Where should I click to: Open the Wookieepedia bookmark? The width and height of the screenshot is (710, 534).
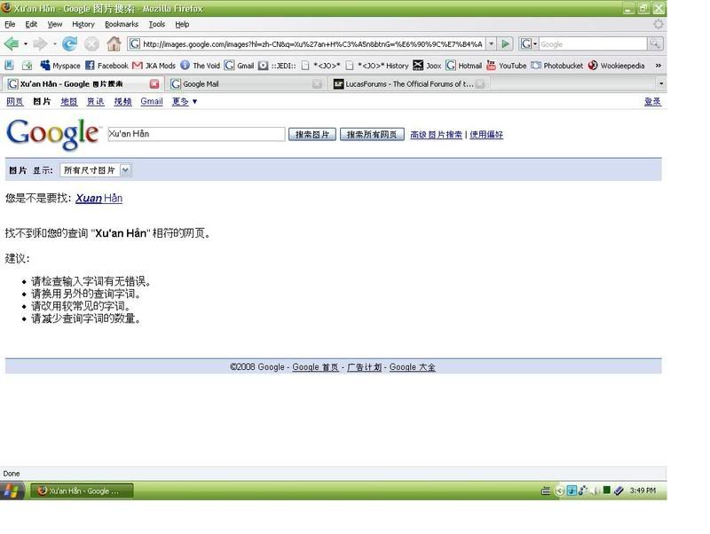coord(616,66)
